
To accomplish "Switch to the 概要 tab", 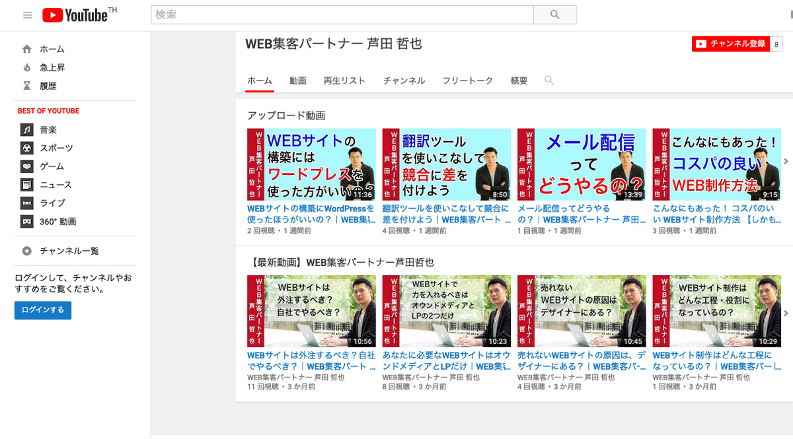I will tap(519, 81).
